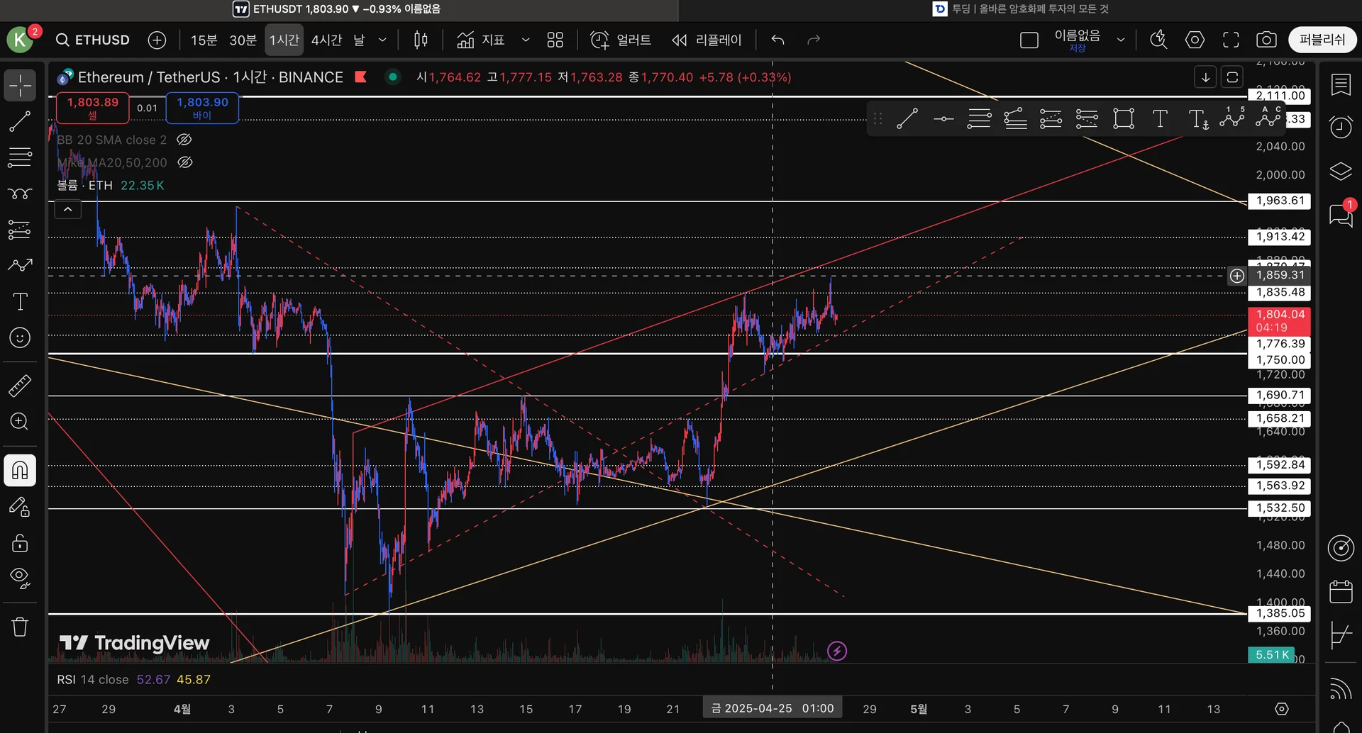Select the 15분 timeframe

click(x=204, y=40)
